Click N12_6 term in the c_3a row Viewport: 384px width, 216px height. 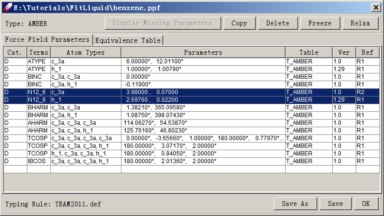[x=39, y=92]
